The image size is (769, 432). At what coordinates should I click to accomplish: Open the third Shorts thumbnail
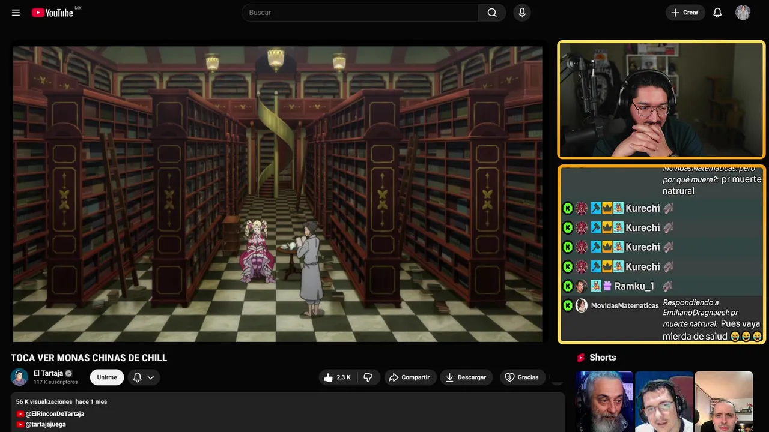coord(723,401)
